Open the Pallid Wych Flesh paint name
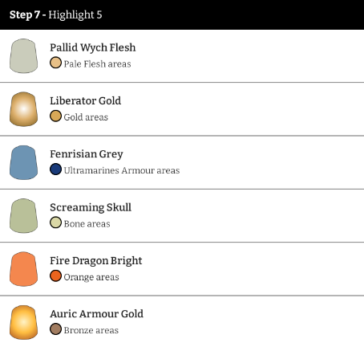The height and width of the screenshot is (347, 364). [x=93, y=47]
